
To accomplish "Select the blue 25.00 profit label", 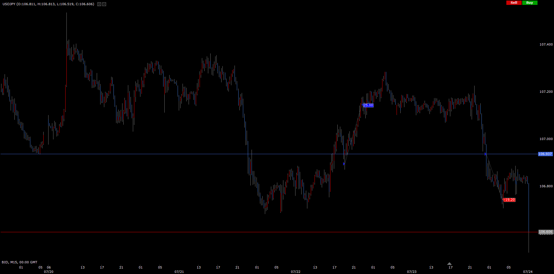I will (368, 105).
